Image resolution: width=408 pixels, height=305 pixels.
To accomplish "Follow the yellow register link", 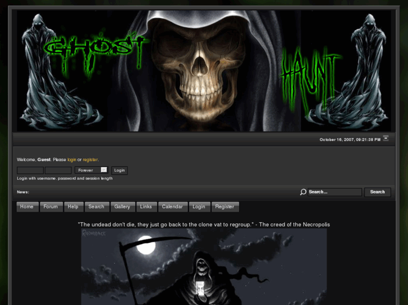I will click(90, 159).
